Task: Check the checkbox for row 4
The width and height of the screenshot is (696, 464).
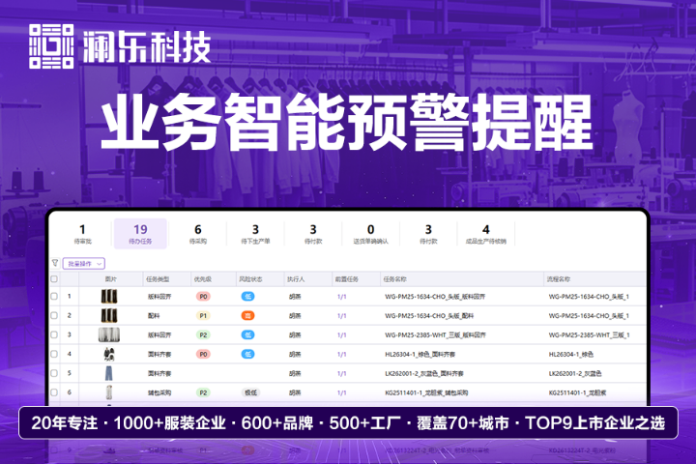Action: tap(54, 355)
